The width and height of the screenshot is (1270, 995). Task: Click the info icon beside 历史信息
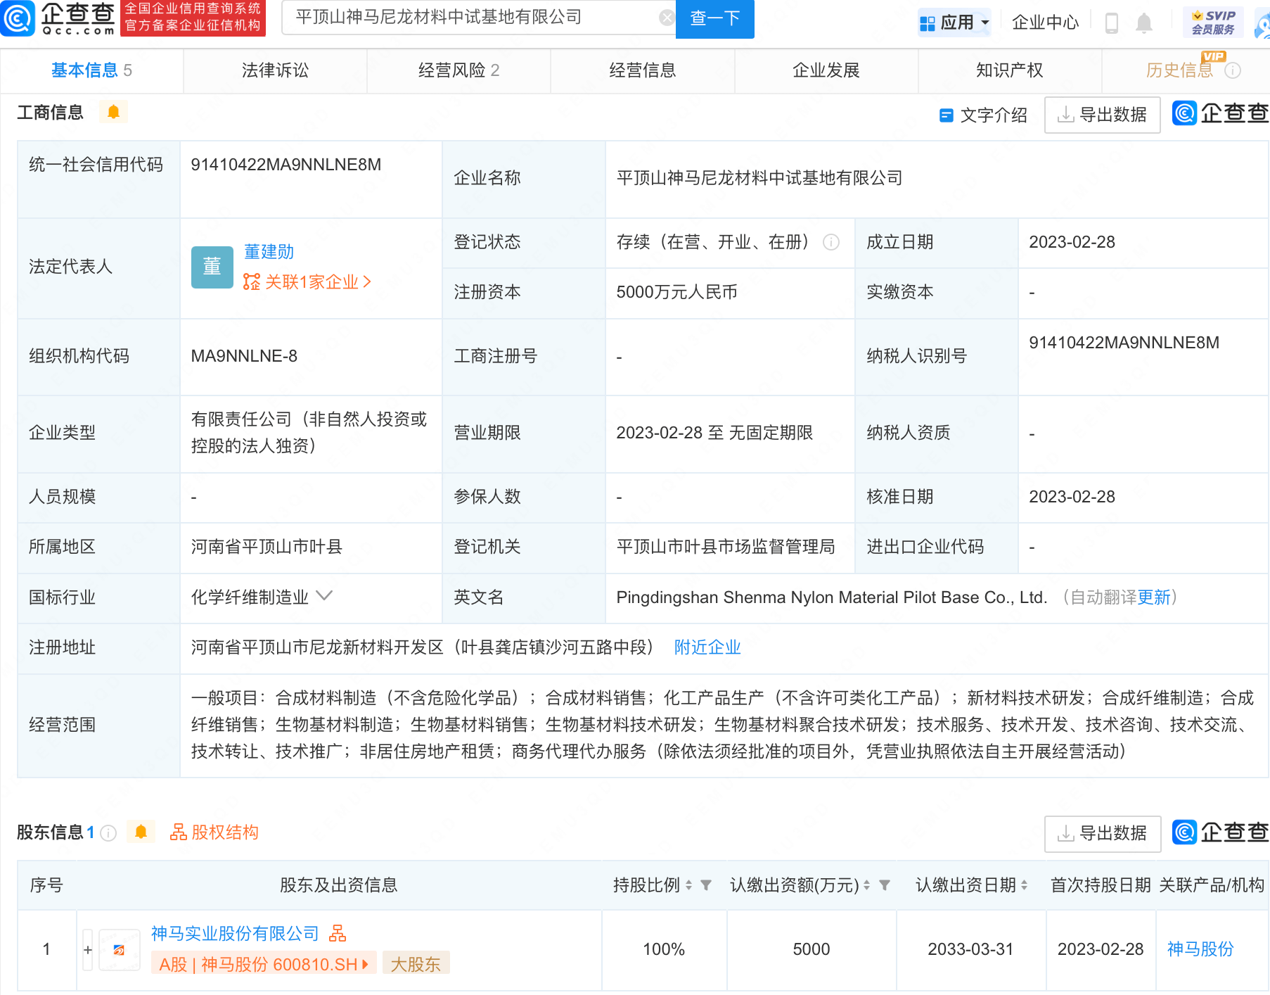[1233, 70]
